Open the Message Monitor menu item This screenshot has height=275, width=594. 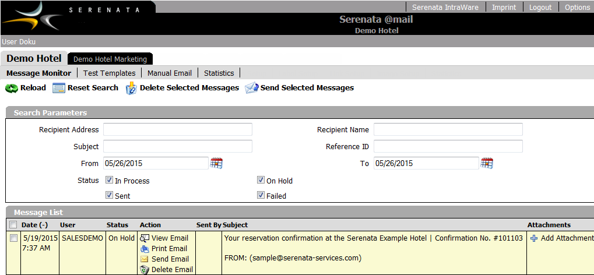pos(38,73)
